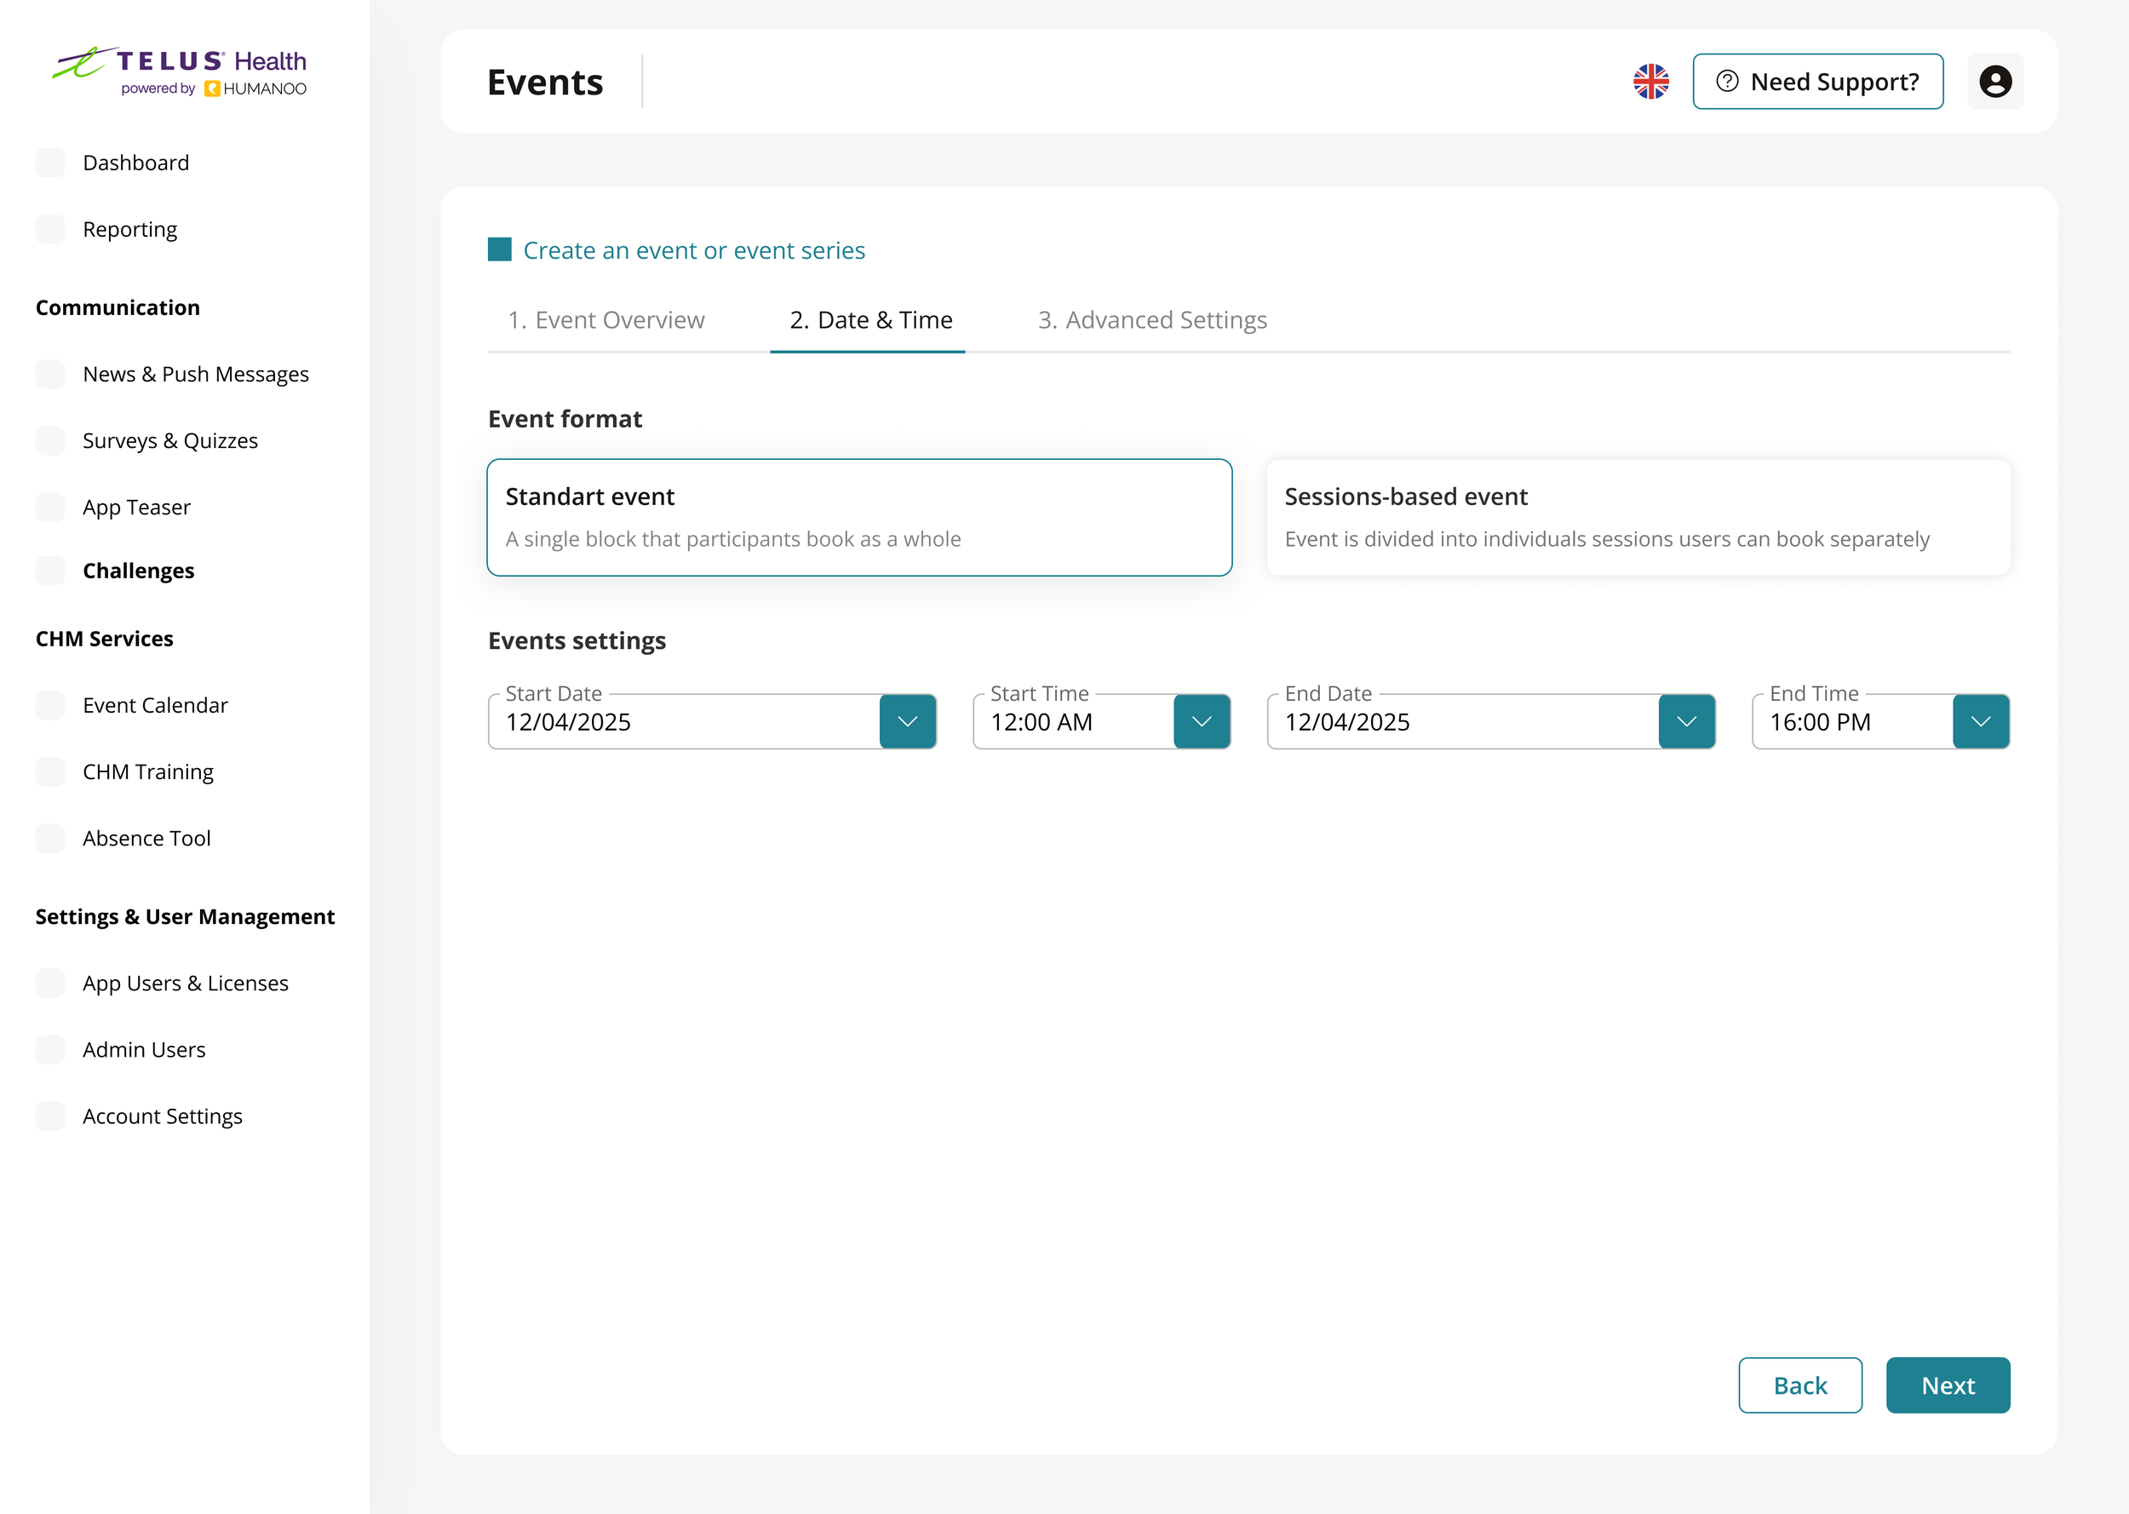The width and height of the screenshot is (2129, 1514).
Task: Expand the Start Time dropdown
Action: coord(1202,721)
